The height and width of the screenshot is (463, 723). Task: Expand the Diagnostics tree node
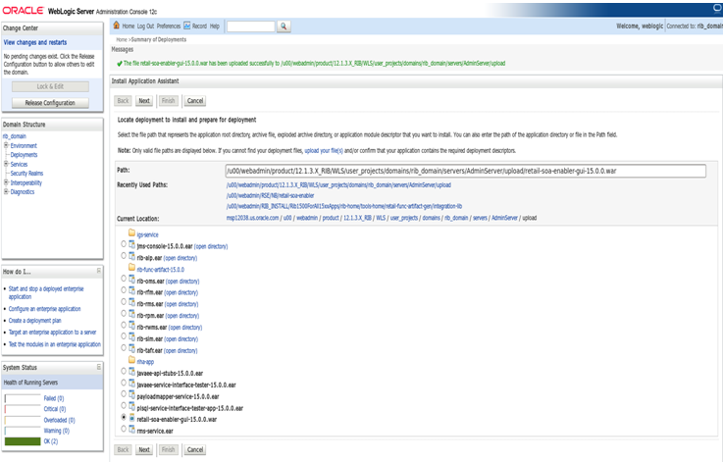tap(7, 192)
